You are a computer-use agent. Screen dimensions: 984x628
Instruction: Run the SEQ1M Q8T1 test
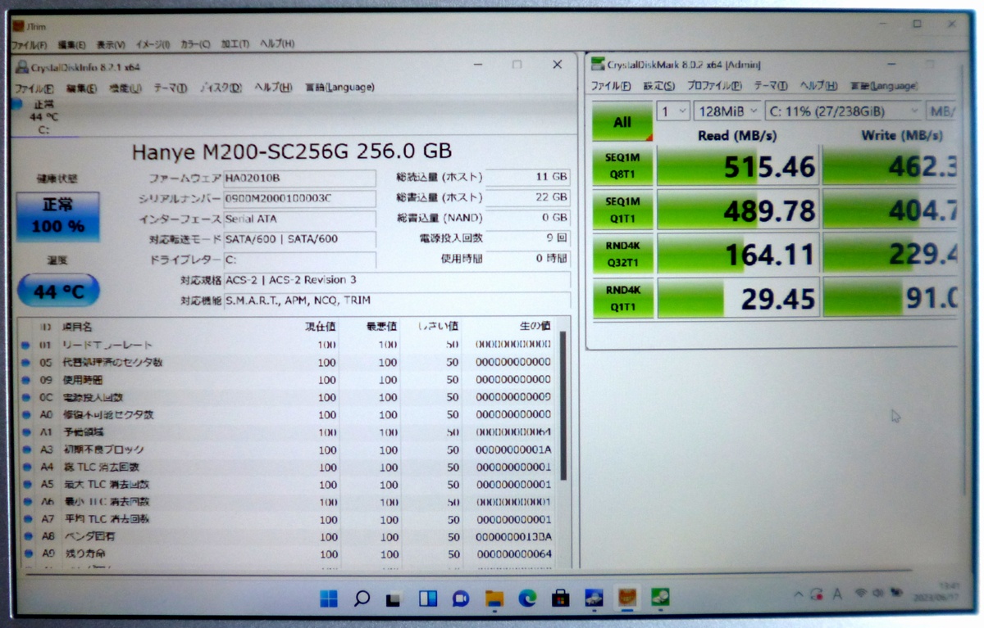[622, 167]
